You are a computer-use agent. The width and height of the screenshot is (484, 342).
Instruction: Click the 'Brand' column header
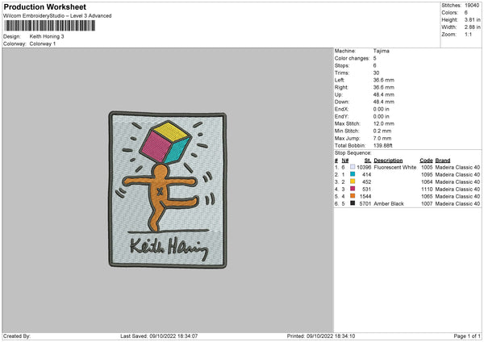click(x=443, y=161)
